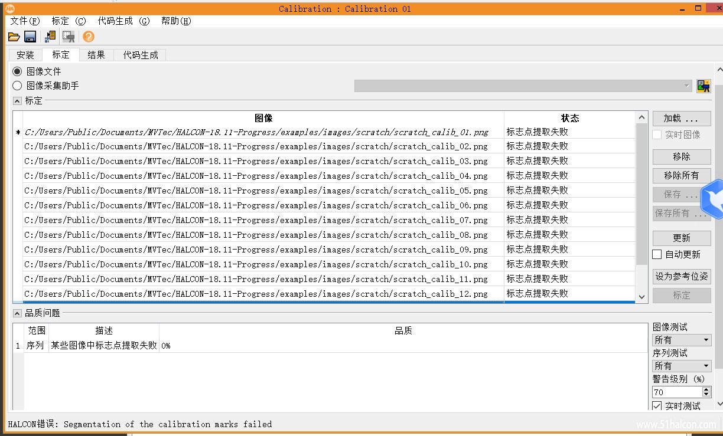This screenshot has width=723, height=436.
Task: Open the 图像测试 dropdown
Action: pos(682,340)
